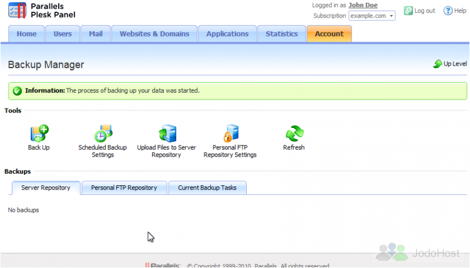Go to the Home tab
Screen dimensions: 470x268
click(26, 34)
